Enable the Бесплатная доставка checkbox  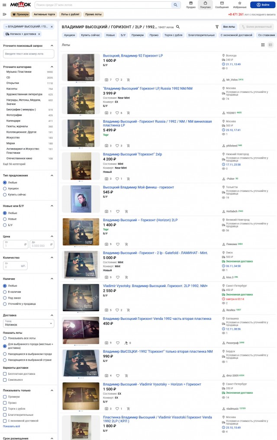pyautogui.click(x=5, y=374)
